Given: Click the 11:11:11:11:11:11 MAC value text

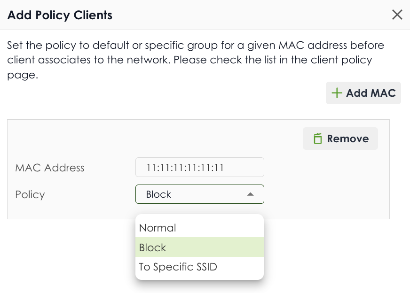Looking at the screenshot, I should pyautogui.click(x=185, y=167).
